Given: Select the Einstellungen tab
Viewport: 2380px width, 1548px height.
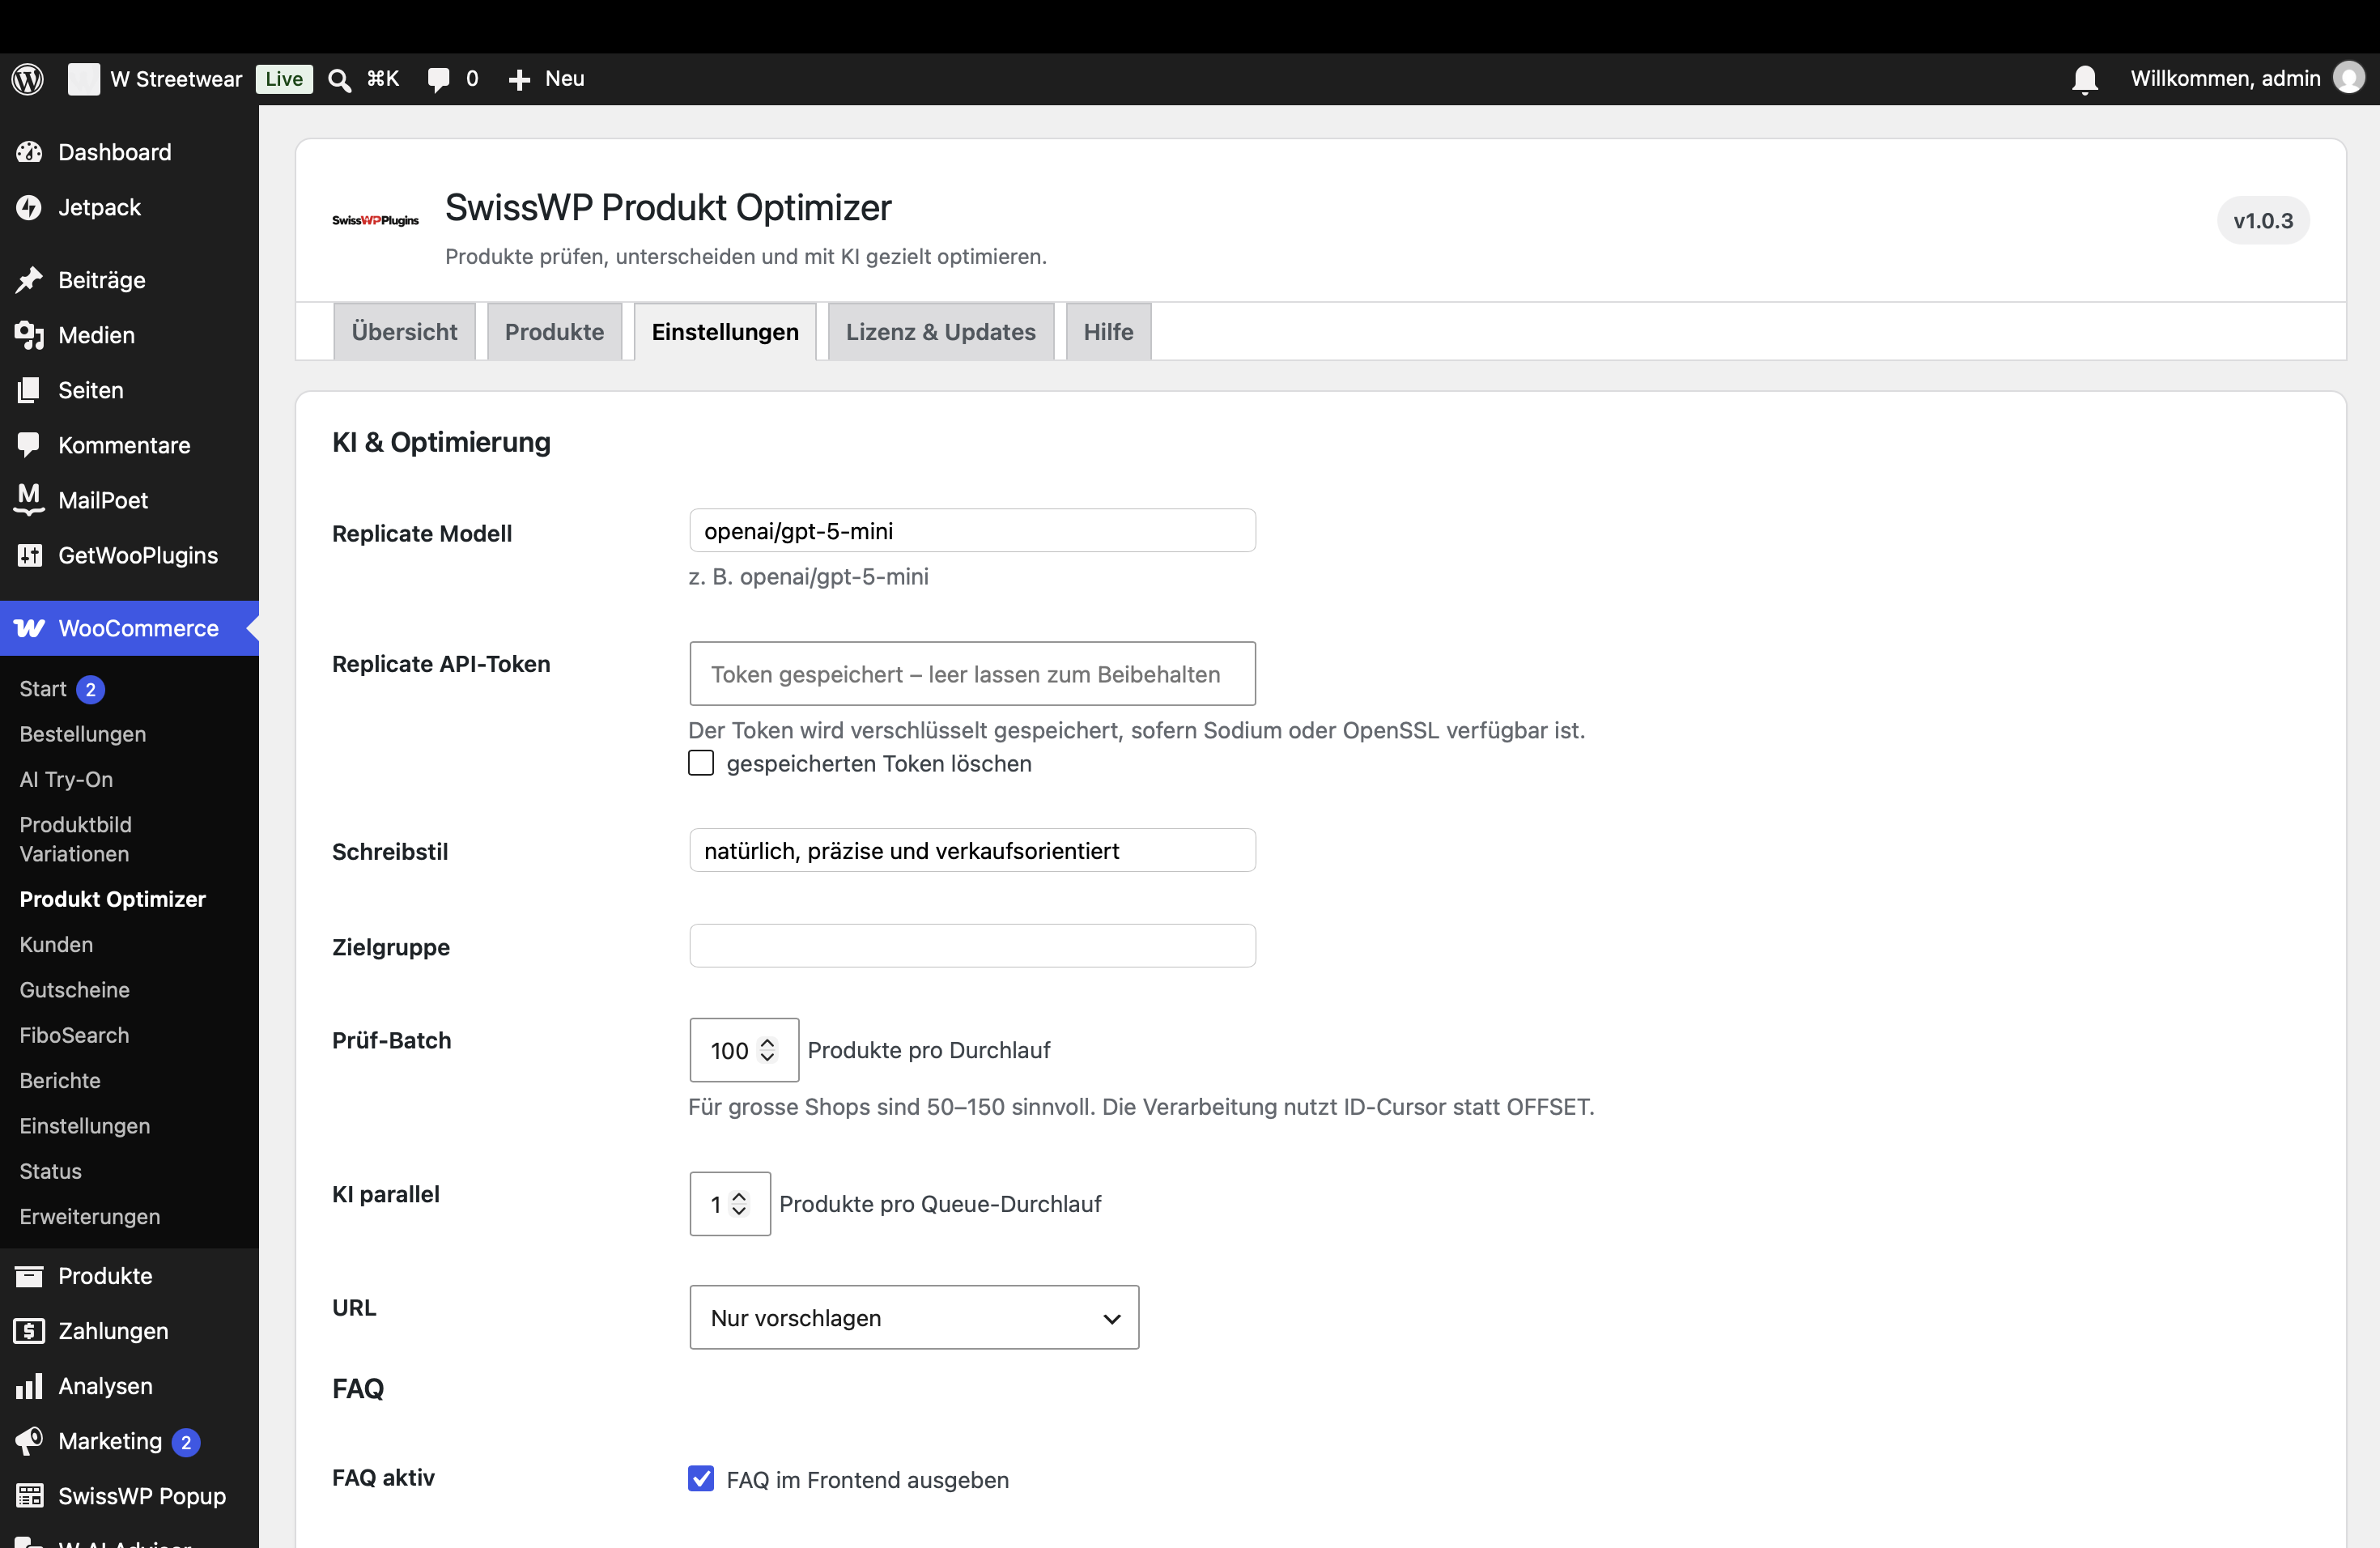Looking at the screenshot, I should tap(725, 332).
